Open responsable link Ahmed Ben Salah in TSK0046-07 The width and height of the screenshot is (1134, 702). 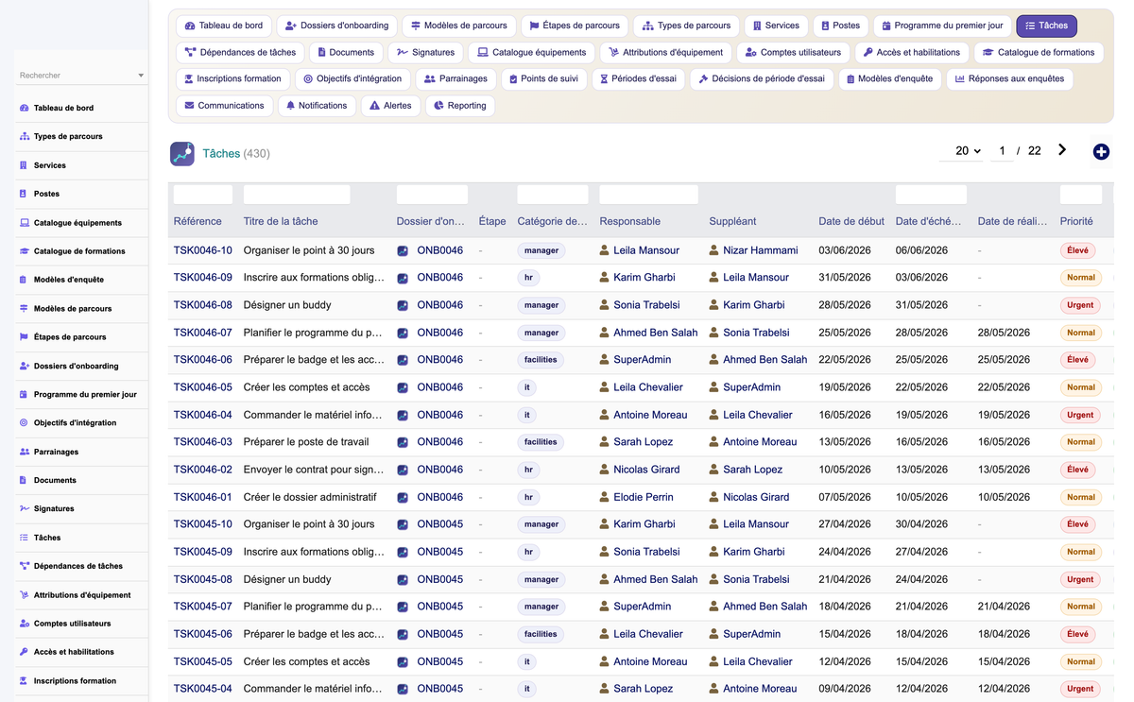coord(656,333)
